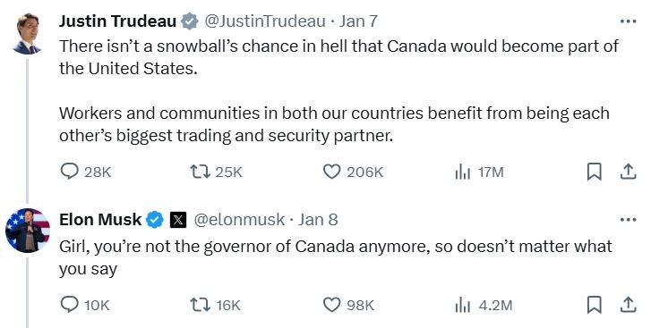Retweet the Trudeau post with 25K reposts
The image size is (651, 328).
[200, 172]
